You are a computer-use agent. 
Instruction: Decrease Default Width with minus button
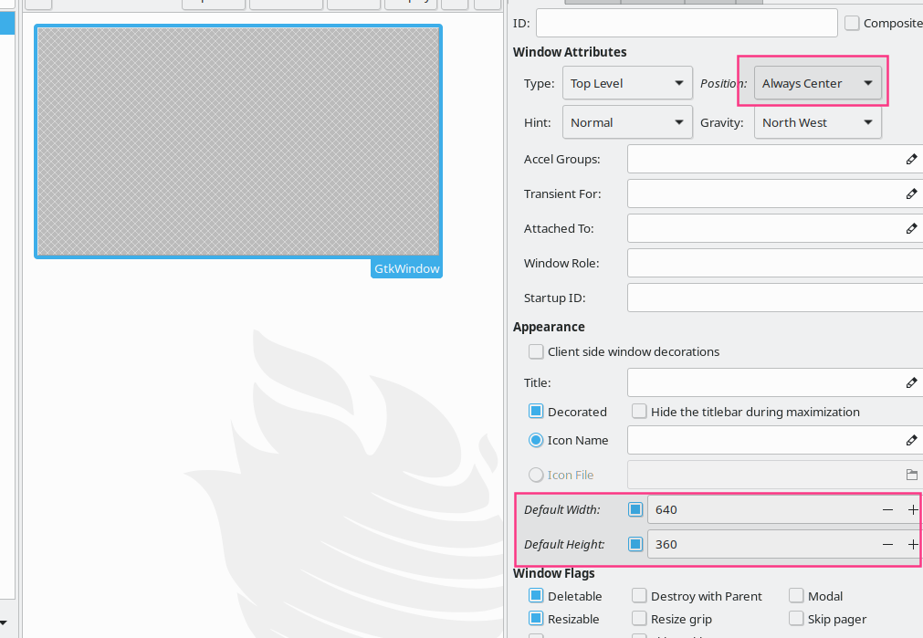pyautogui.click(x=887, y=509)
